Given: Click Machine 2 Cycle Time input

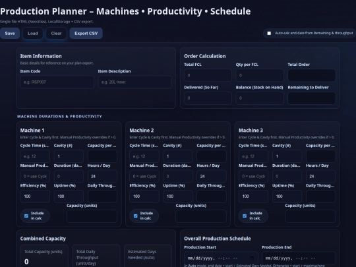Looking at the screenshot, I should tap(144, 156).
